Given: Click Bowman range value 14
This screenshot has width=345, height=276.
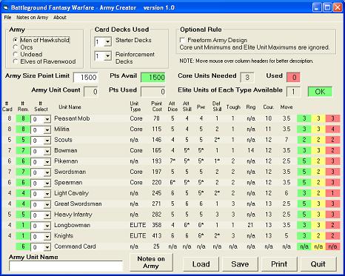Looking at the screenshot, I should [251, 150].
